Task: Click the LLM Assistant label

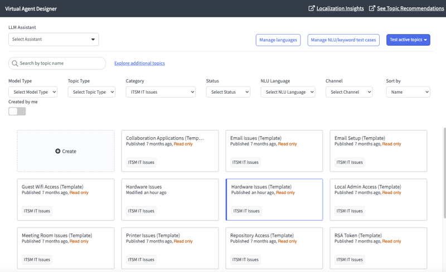Action: [x=22, y=27]
